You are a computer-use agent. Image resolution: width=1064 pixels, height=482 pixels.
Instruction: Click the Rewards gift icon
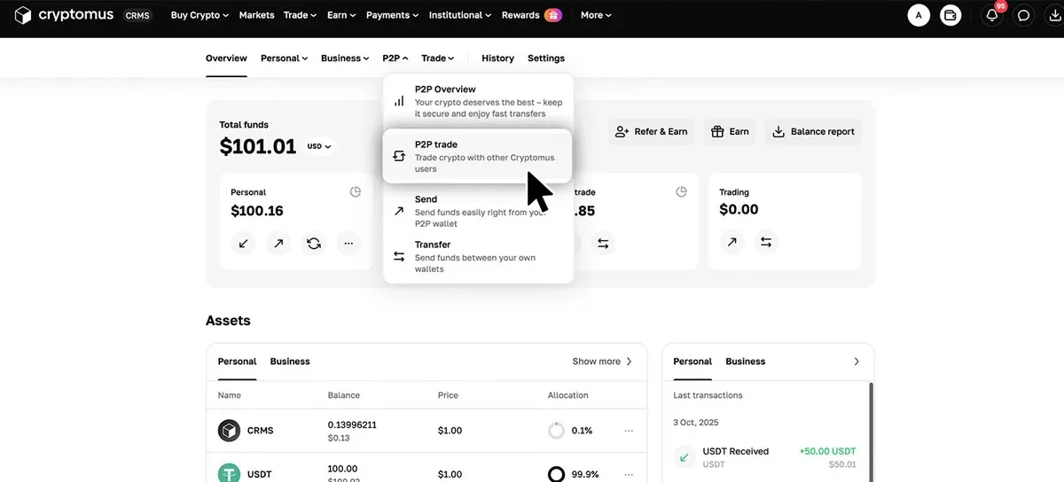click(x=553, y=15)
